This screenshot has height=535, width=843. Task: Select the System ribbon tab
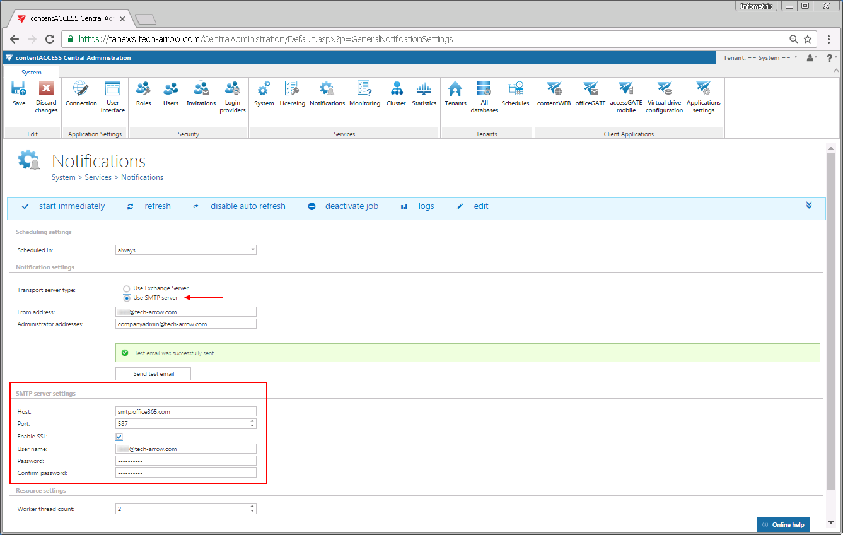click(x=32, y=73)
